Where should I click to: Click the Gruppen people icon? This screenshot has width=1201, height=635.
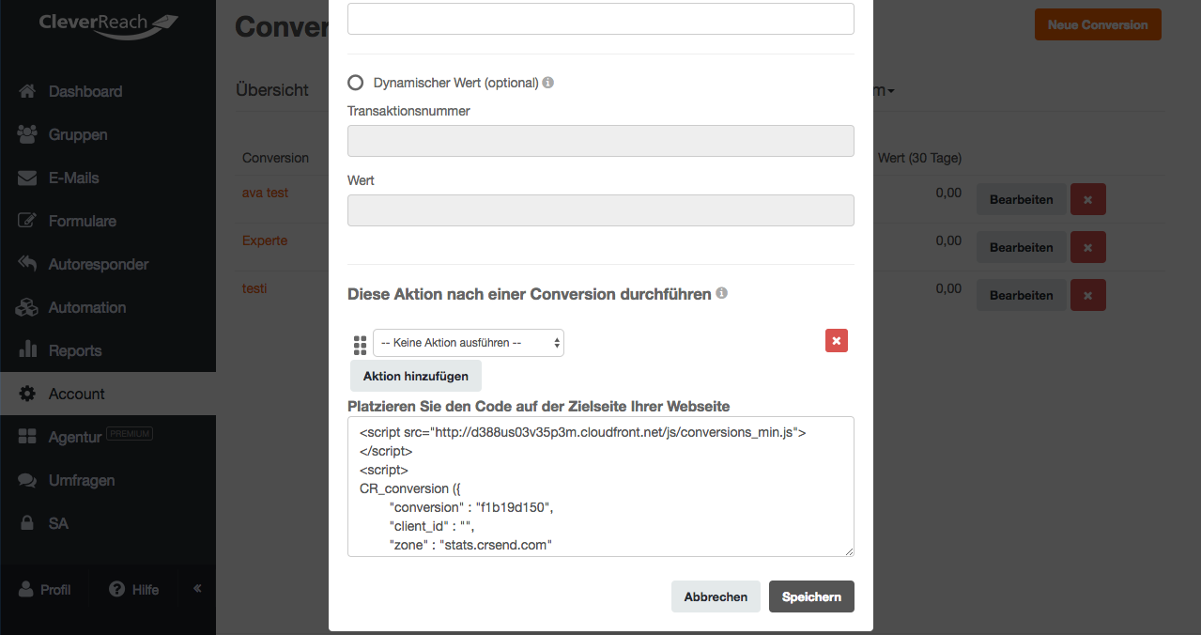coord(27,134)
